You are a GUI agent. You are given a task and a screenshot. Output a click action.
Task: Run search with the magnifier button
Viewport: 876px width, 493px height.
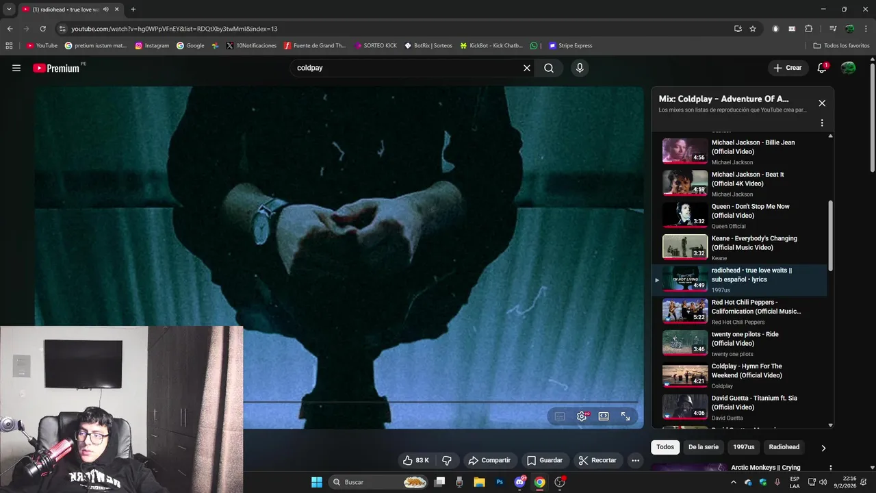549,68
